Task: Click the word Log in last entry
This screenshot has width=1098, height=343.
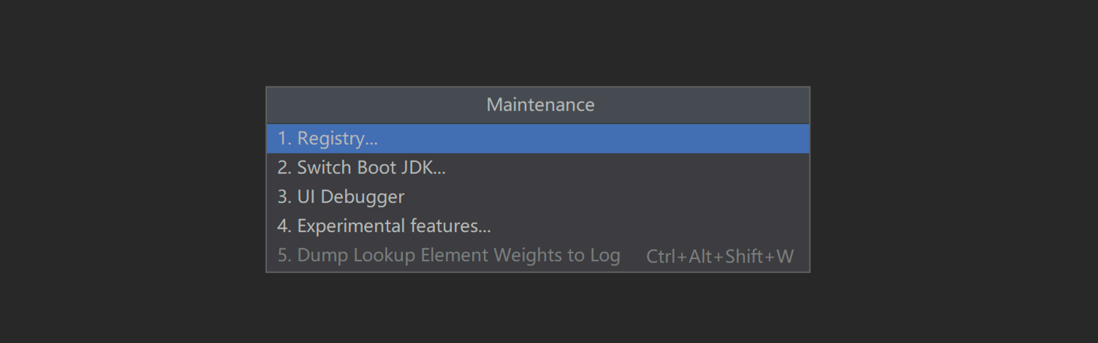Action: pyautogui.click(x=605, y=255)
